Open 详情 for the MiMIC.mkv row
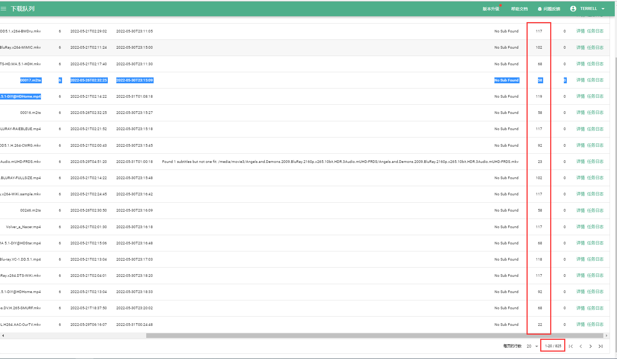This screenshot has width=617, height=359. click(x=580, y=48)
